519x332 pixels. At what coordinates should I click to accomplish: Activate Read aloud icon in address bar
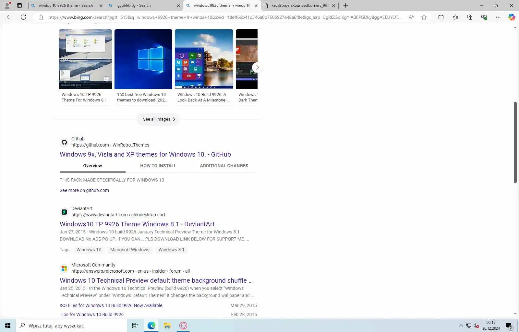click(411, 17)
